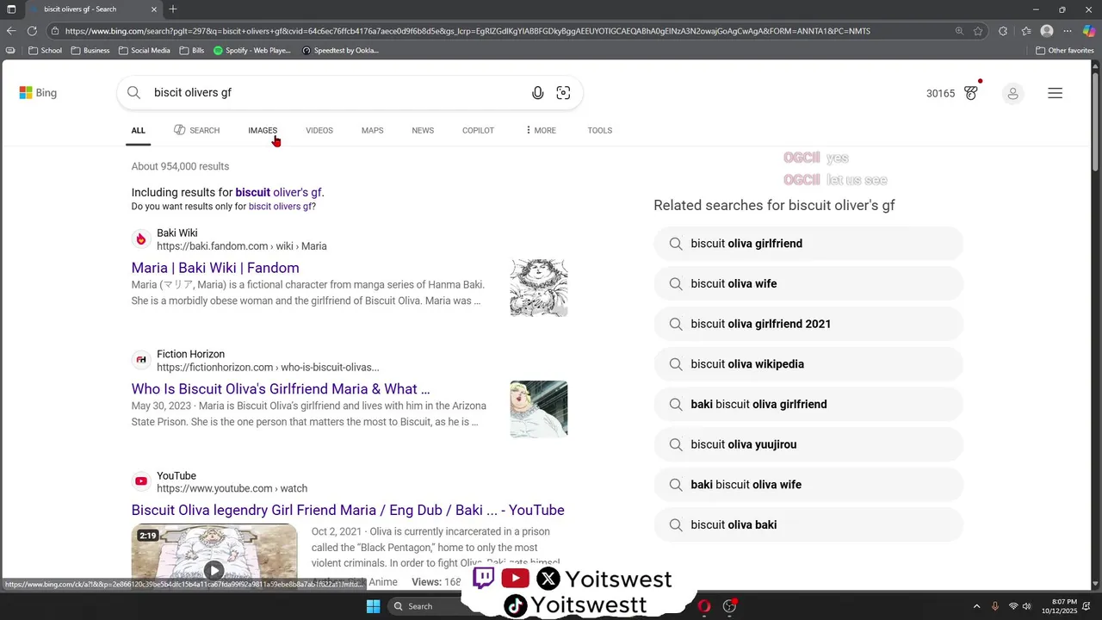The image size is (1102, 620).
Task: Open the Bills bookmarks folder
Action: [192, 50]
